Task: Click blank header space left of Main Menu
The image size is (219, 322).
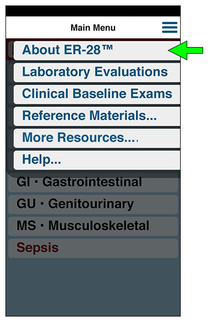Action: point(38,27)
